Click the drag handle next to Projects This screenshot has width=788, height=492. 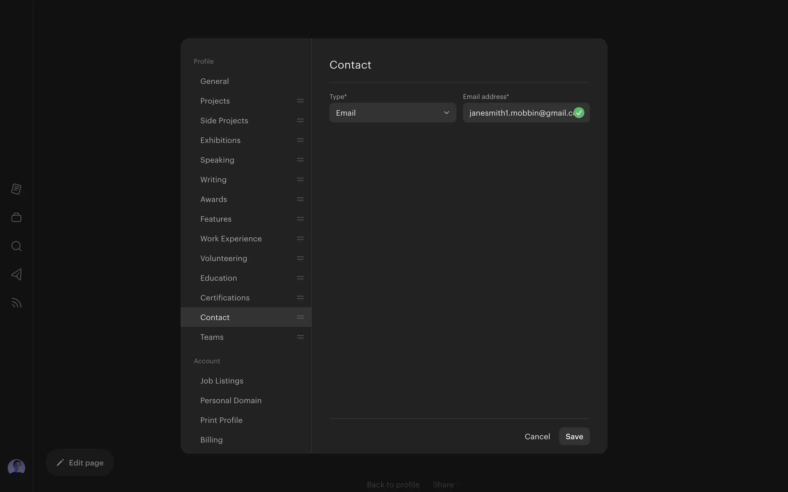pyautogui.click(x=300, y=101)
